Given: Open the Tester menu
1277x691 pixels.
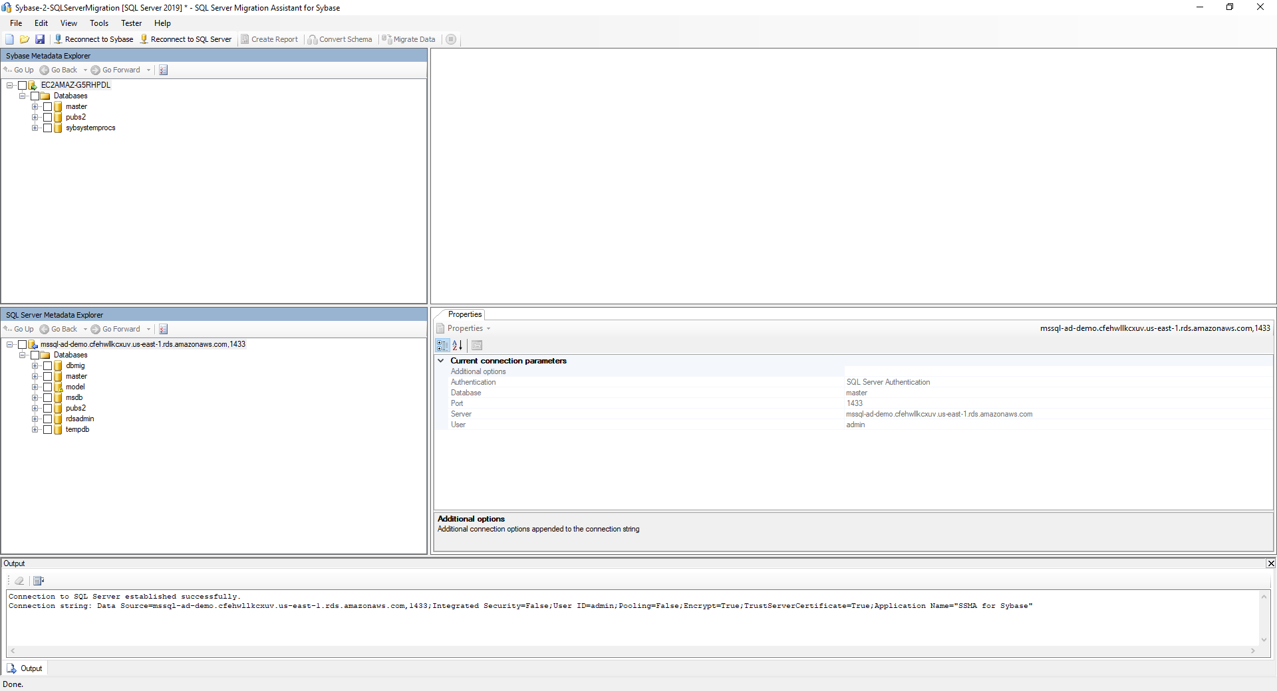Looking at the screenshot, I should point(131,23).
